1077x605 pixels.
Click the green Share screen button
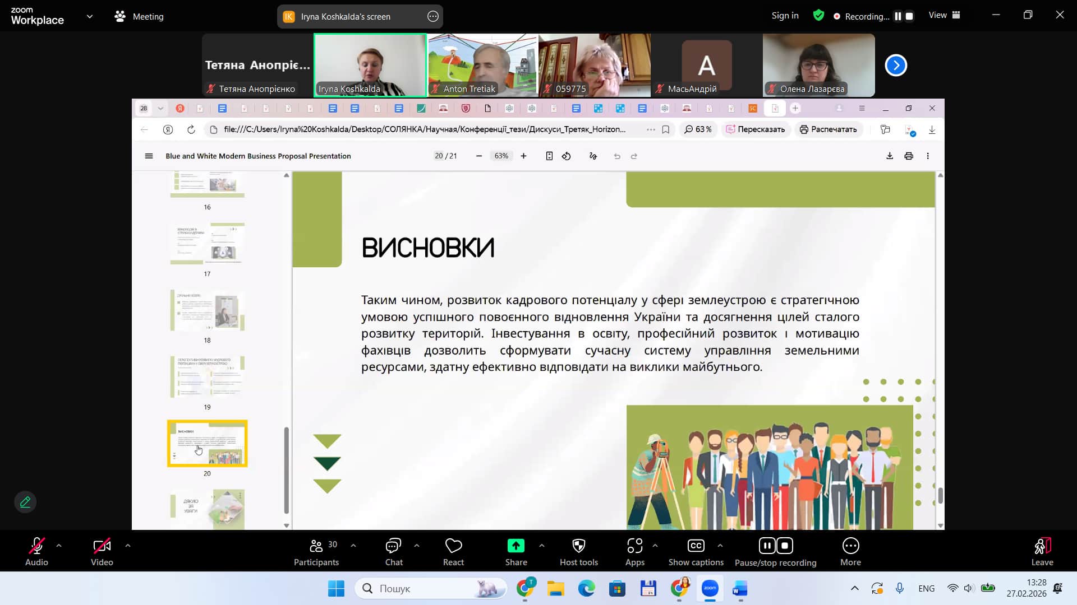[x=516, y=546]
